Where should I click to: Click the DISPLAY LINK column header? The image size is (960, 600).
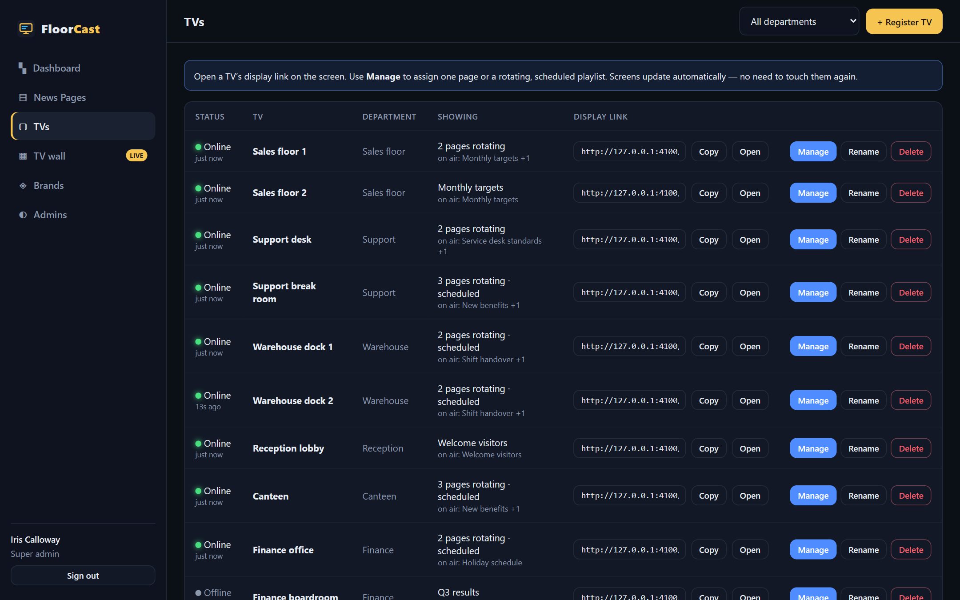[x=600, y=116]
